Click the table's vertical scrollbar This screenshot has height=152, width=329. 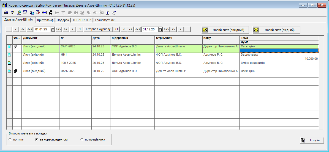321,82
